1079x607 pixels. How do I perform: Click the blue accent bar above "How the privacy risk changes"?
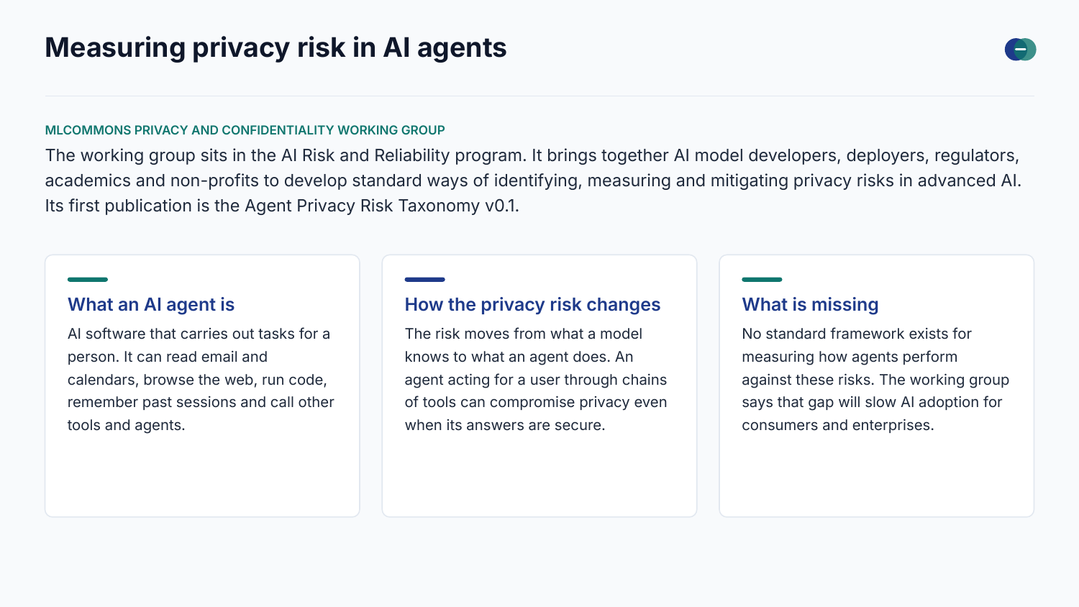[x=424, y=279]
